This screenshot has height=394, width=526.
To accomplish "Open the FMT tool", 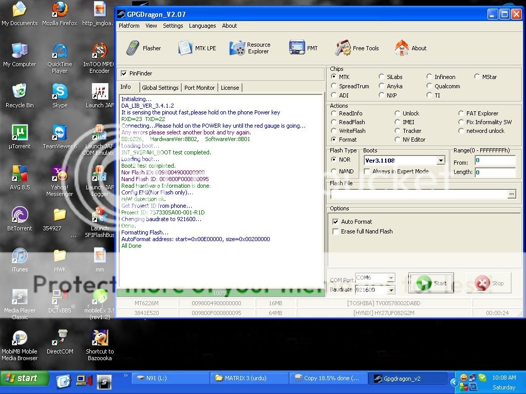I will point(303,48).
